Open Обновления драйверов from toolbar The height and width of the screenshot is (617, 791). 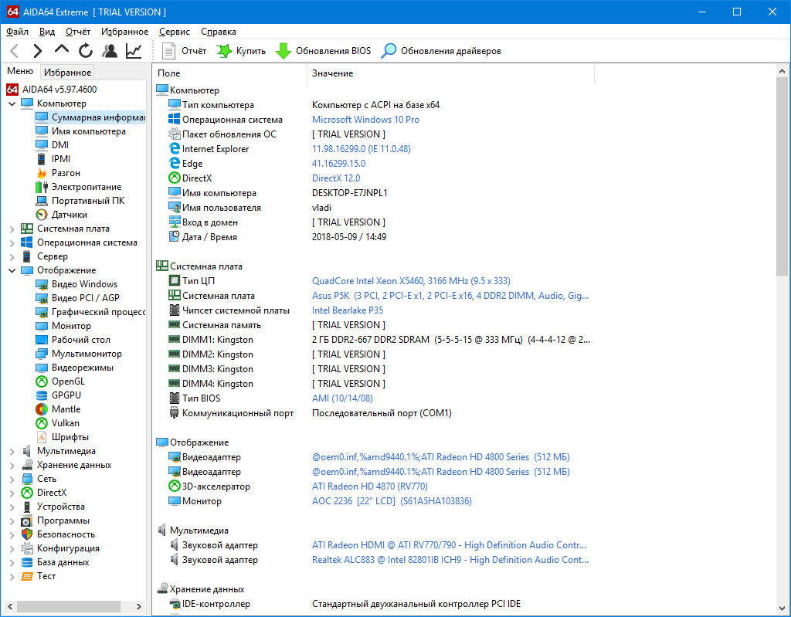[442, 51]
